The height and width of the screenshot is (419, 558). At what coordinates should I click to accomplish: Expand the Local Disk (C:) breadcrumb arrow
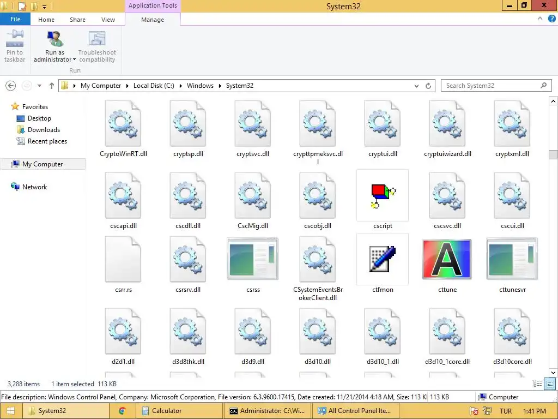pos(180,86)
